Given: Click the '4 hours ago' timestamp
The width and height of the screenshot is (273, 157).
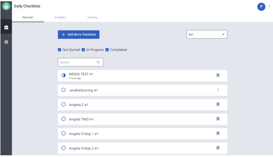Looking at the screenshot, I should tap(75, 78).
